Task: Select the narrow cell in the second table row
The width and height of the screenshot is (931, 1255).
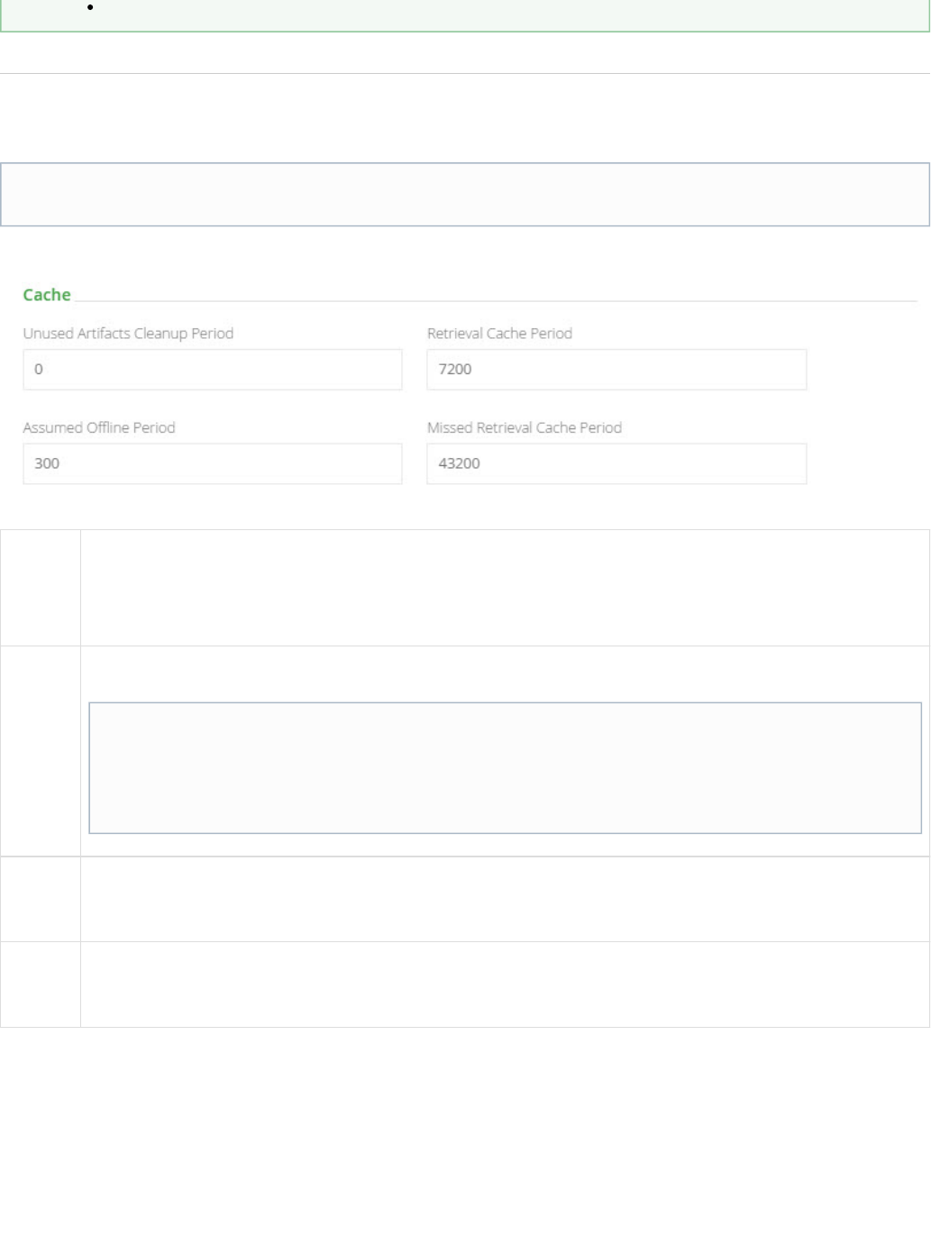Action: (x=41, y=751)
